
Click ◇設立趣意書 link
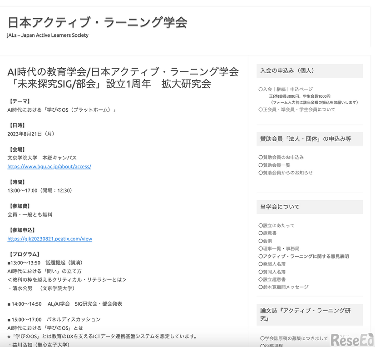(272, 279)
